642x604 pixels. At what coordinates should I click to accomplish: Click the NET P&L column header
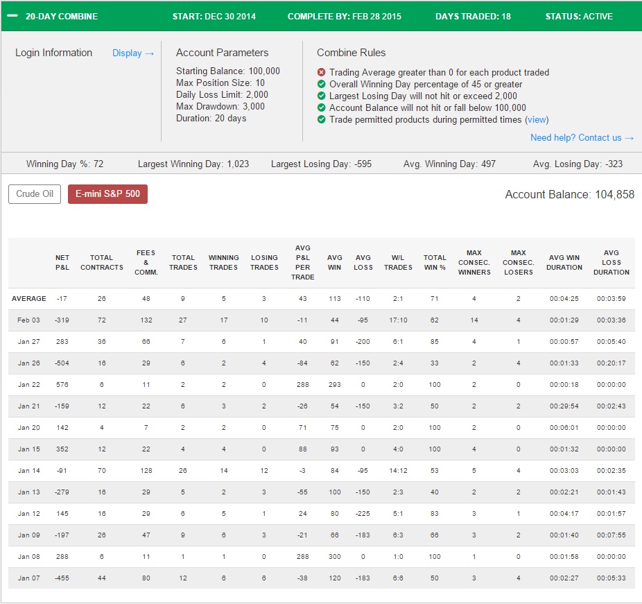[x=62, y=263]
